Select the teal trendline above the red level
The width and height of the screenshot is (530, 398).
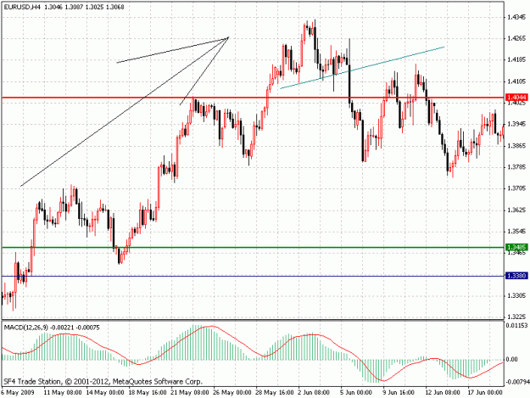pyautogui.click(x=362, y=68)
